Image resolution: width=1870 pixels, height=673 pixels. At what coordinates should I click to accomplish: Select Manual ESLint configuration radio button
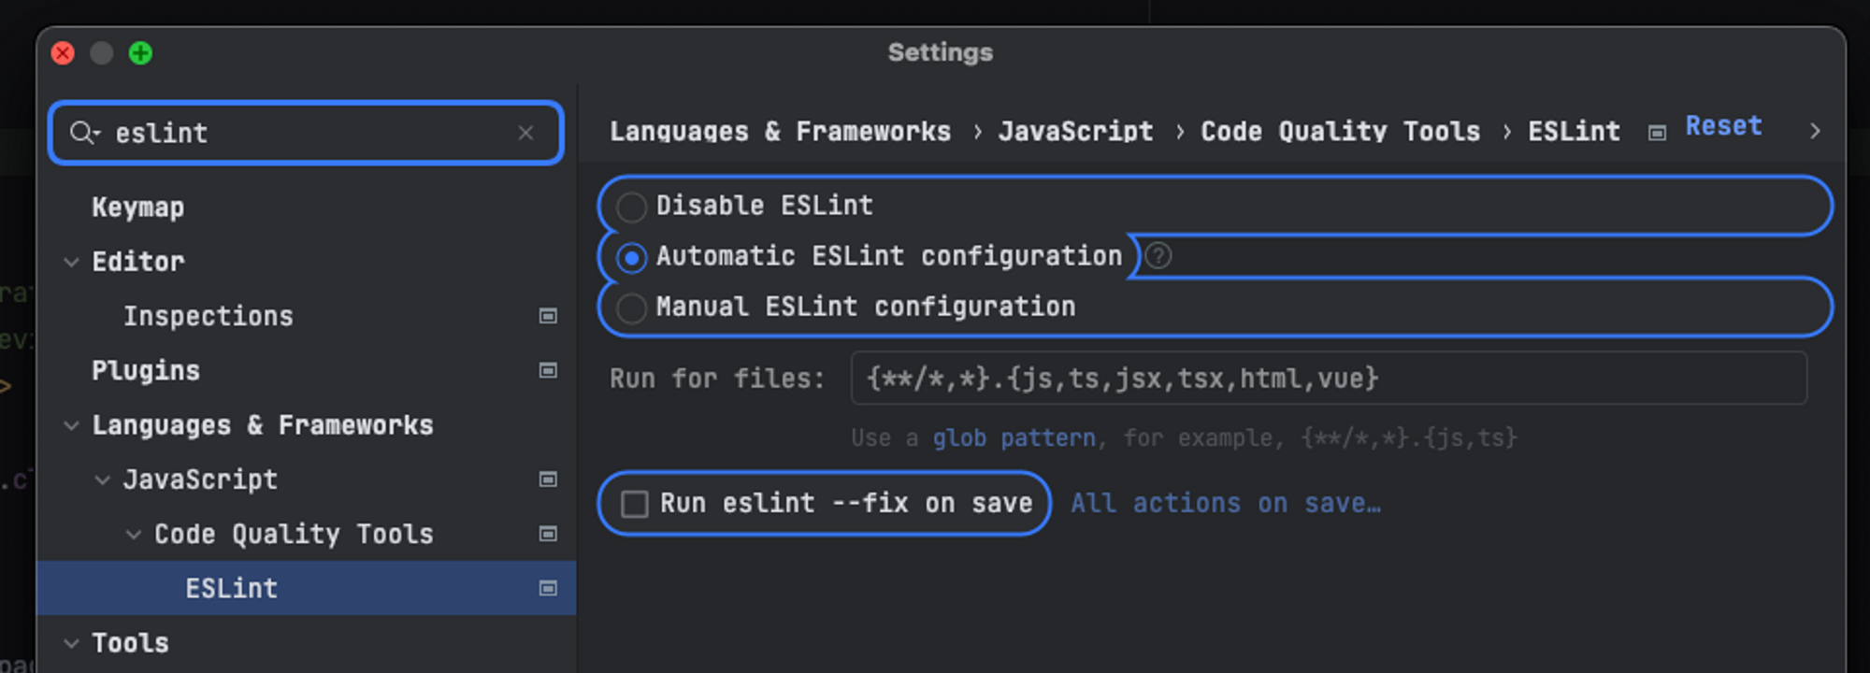click(632, 308)
